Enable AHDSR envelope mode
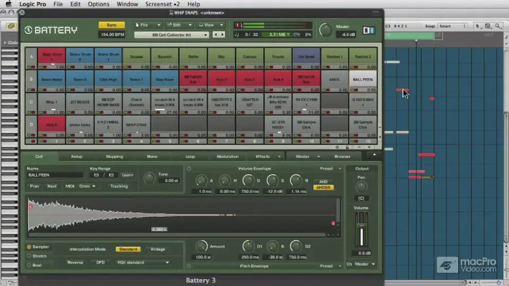Screen dimensions: 509x286 323,187
